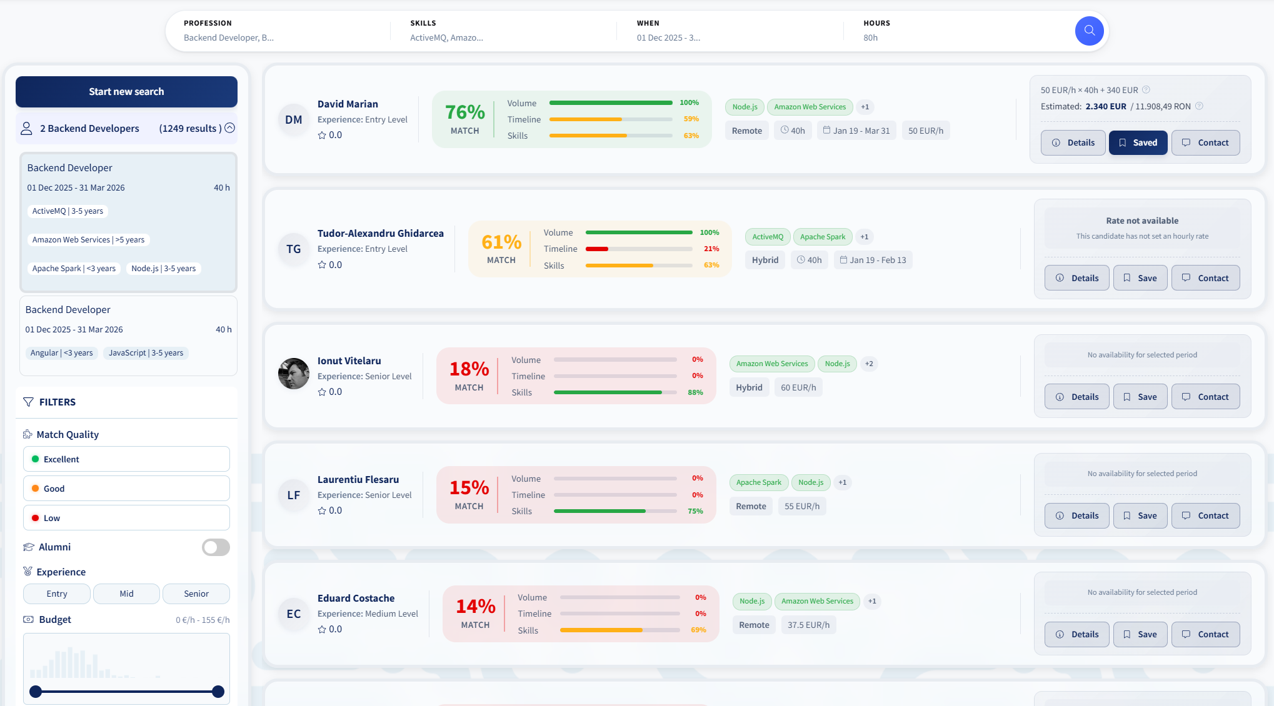The height and width of the screenshot is (706, 1274).
Task: Select the second Backend Developer card with Angular
Action: pos(128,336)
